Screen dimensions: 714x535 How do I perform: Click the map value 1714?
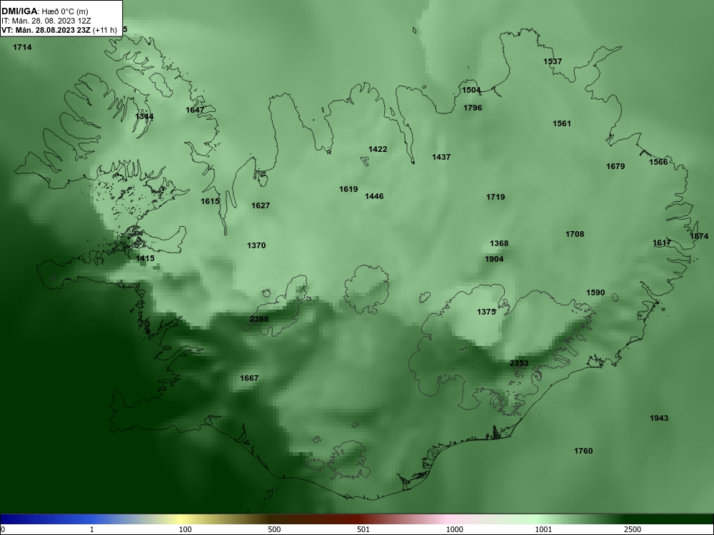tap(22, 47)
